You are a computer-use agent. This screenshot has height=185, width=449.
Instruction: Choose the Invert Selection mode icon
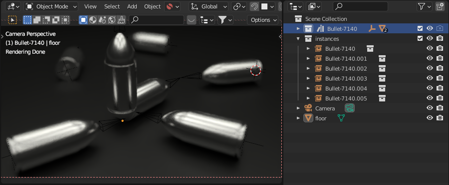[x=56, y=20]
